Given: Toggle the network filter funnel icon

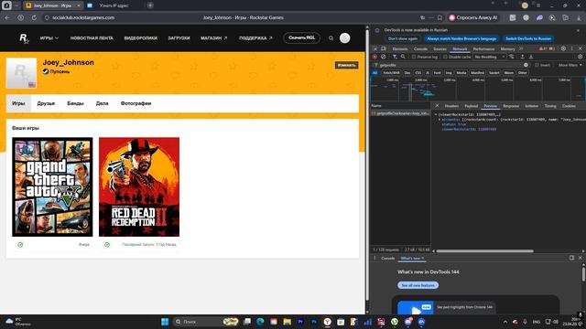Looking at the screenshot, I should 395,57.
